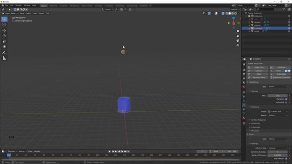Open the Modifier wrench properties tab
This screenshot has height=164, width=292.
(244, 97)
